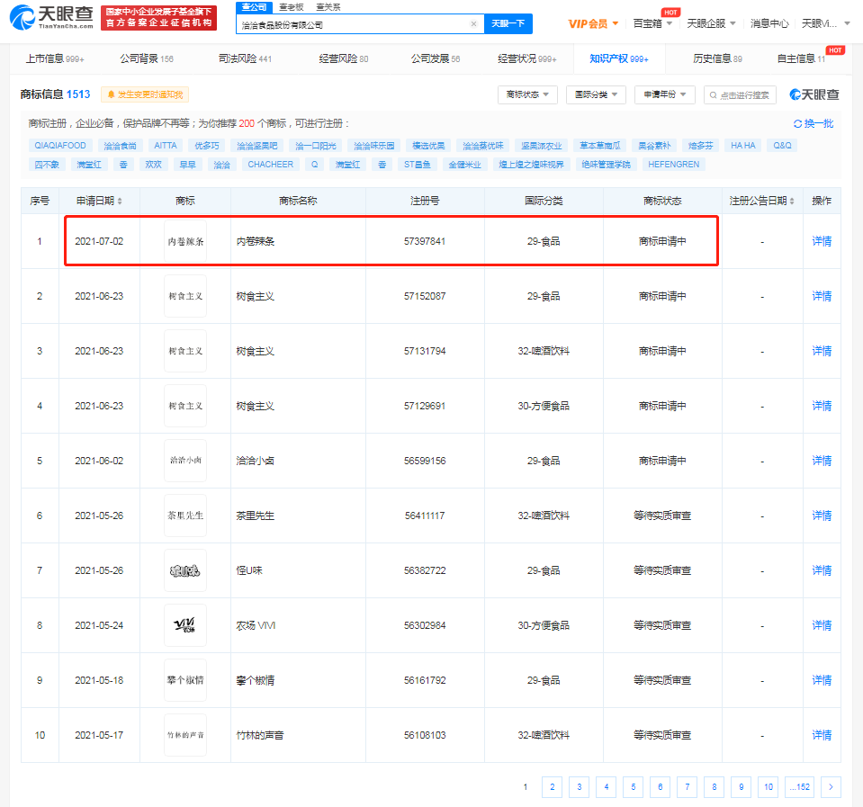
Task: Jump to last page ...152
Action: coord(800,786)
